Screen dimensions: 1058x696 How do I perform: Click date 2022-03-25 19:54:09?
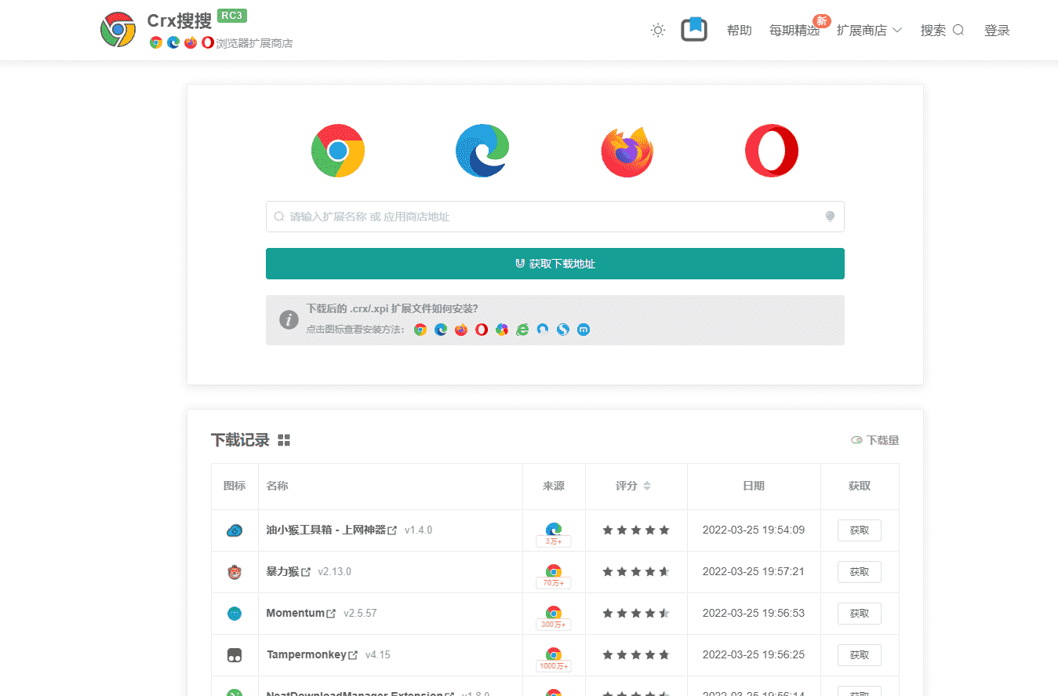point(754,530)
